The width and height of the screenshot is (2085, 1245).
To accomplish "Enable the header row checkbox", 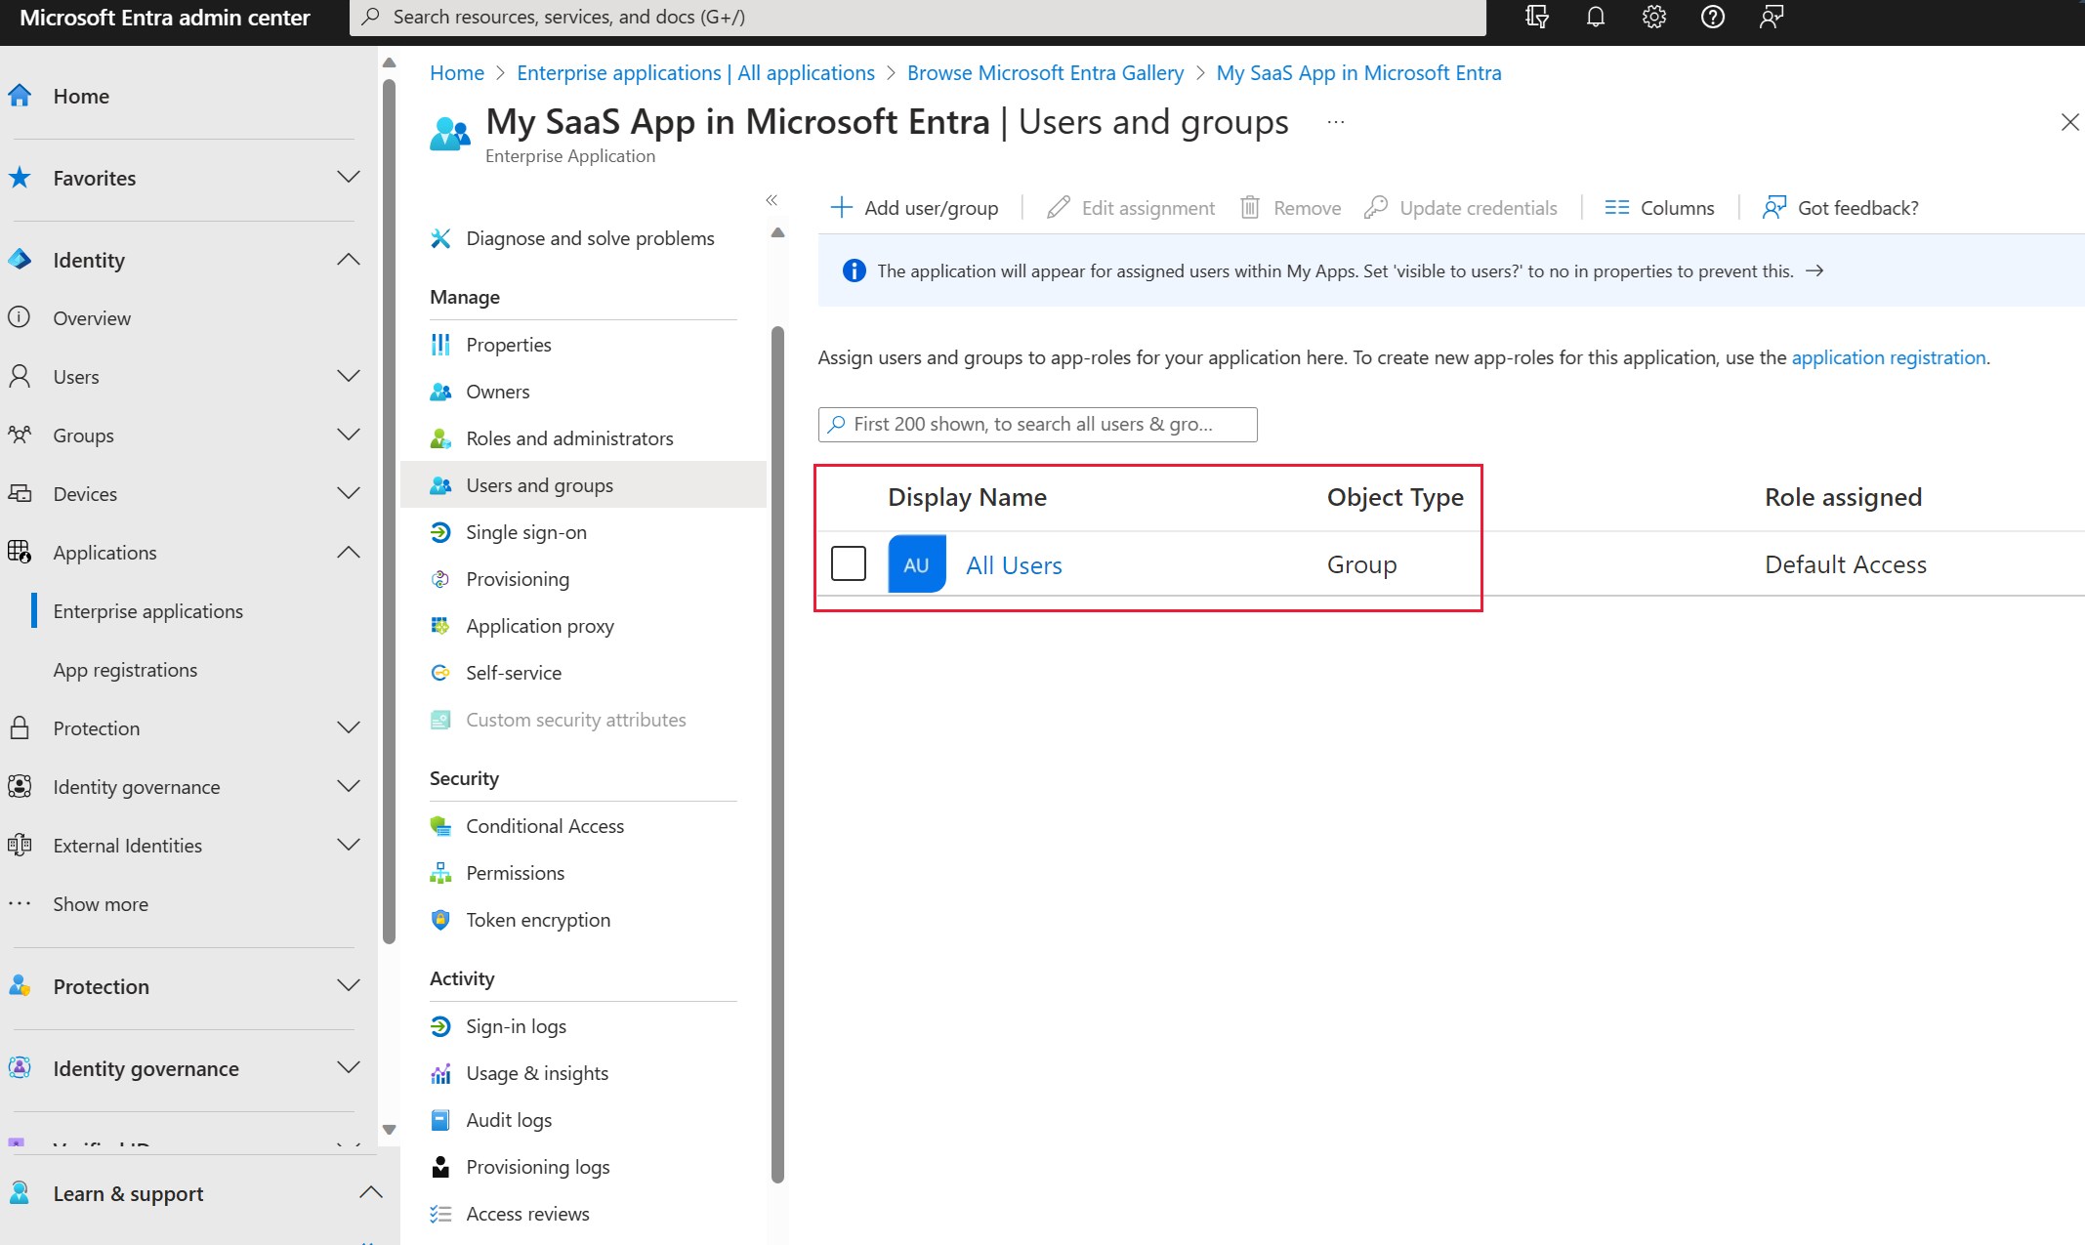I will [x=848, y=496].
